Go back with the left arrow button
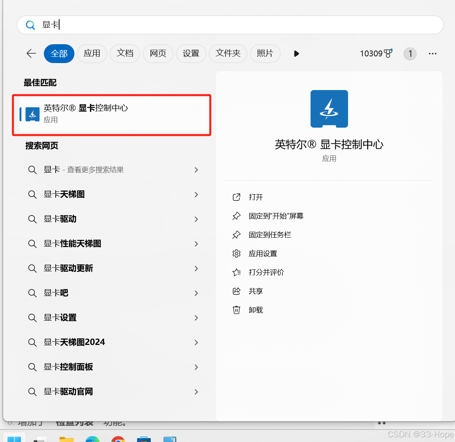The width and height of the screenshot is (455, 442). (x=31, y=53)
